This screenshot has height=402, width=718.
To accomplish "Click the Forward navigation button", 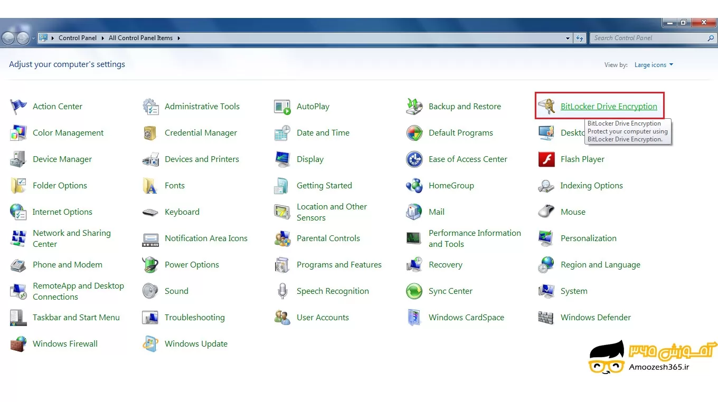I will click(23, 38).
